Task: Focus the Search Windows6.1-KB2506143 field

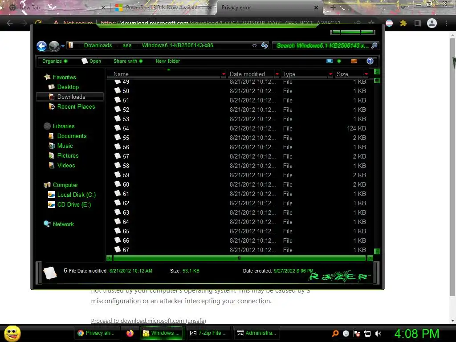Action: tap(322, 46)
